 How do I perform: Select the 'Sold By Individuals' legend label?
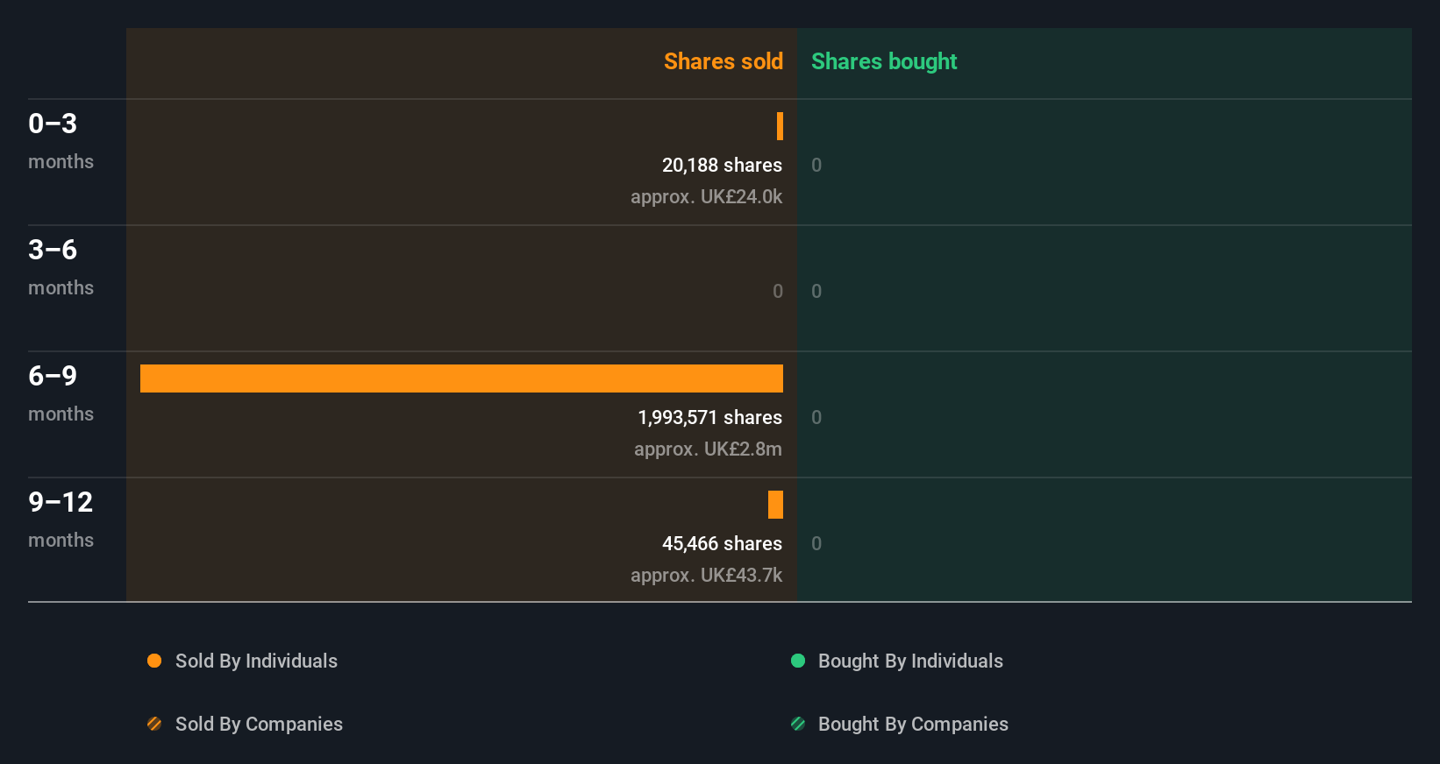tap(256, 661)
